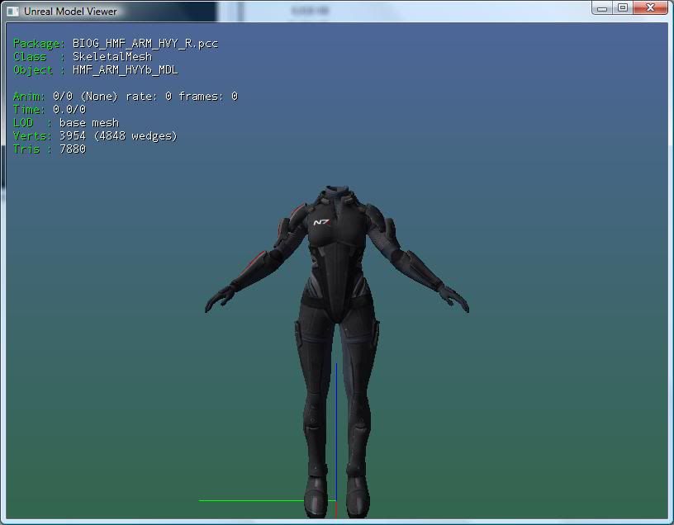Click package name BIOG_HMF_ARM_HVY_R.pcc

[145, 44]
